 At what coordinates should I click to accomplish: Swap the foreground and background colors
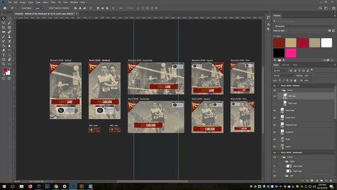(x=9, y=69)
